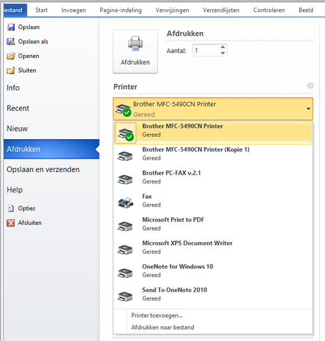Screen dimensions: 325x341
Task: Decrease the Aantal copies count
Action: tap(223, 53)
